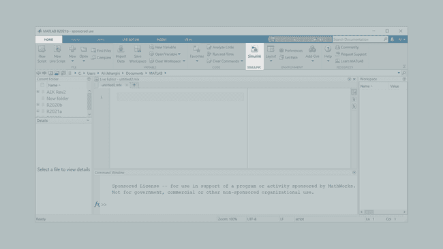443x249 pixels.
Task: Click the magnifier at the address bar end
Action: click(x=404, y=73)
